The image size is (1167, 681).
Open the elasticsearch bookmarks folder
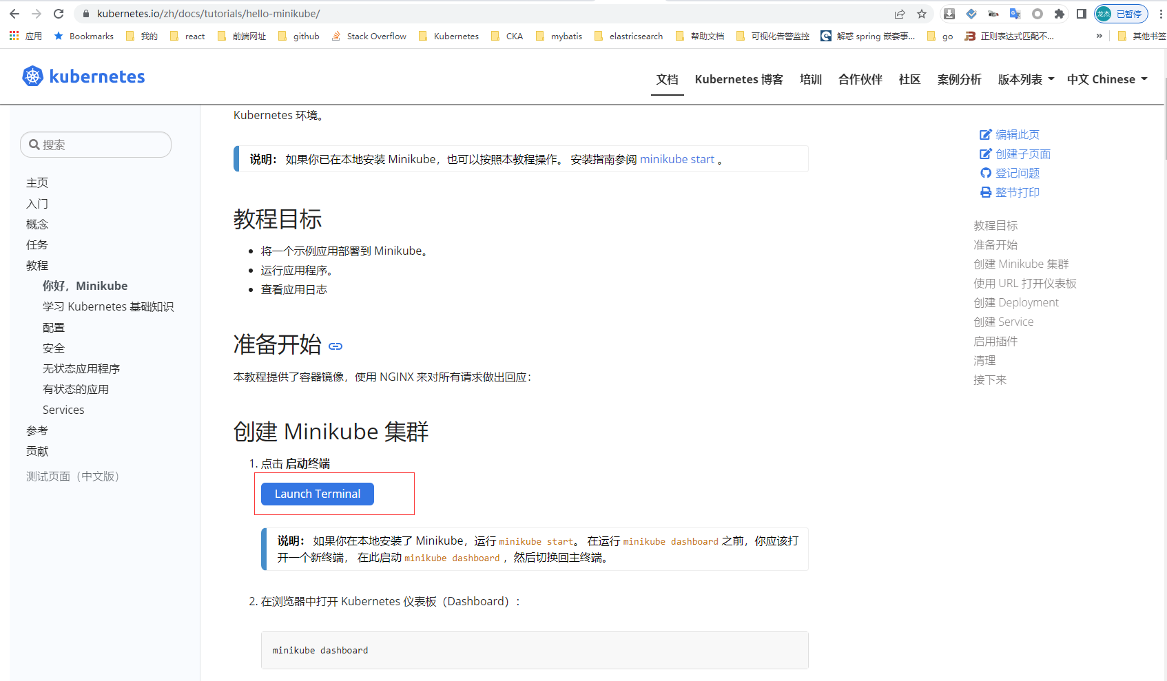(628, 36)
